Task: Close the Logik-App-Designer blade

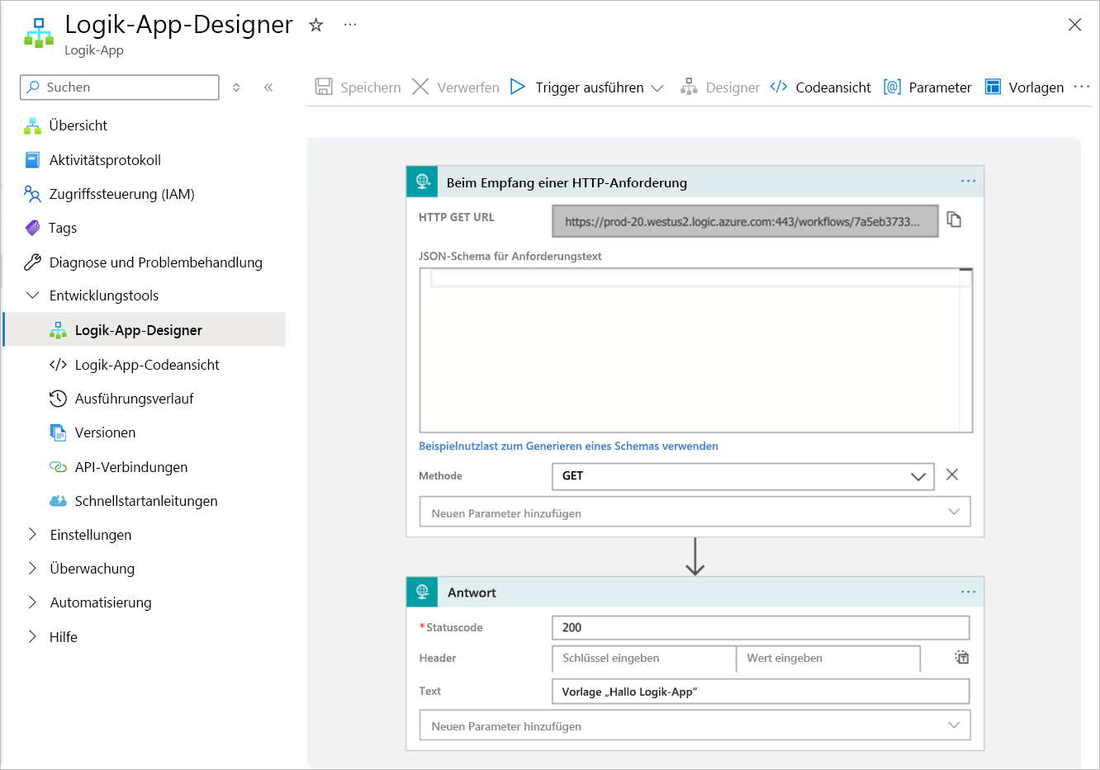Action: pos(1074,25)
